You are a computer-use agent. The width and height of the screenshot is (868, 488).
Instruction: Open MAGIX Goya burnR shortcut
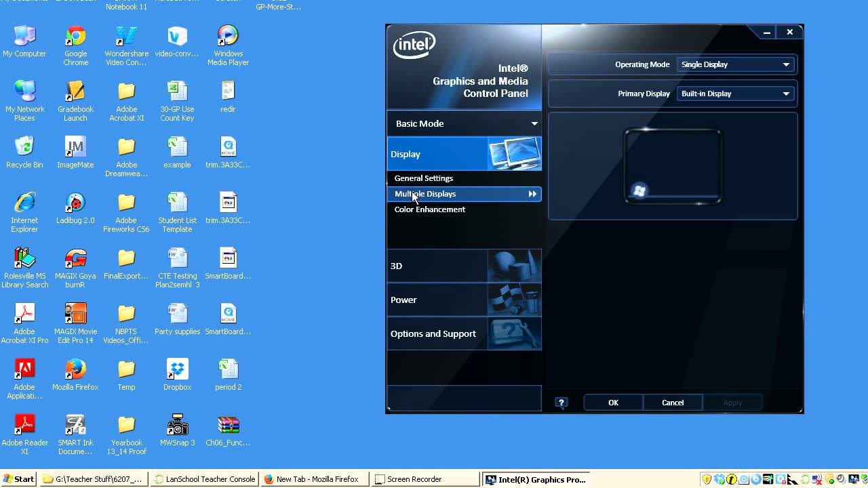(x=75, y=268)
